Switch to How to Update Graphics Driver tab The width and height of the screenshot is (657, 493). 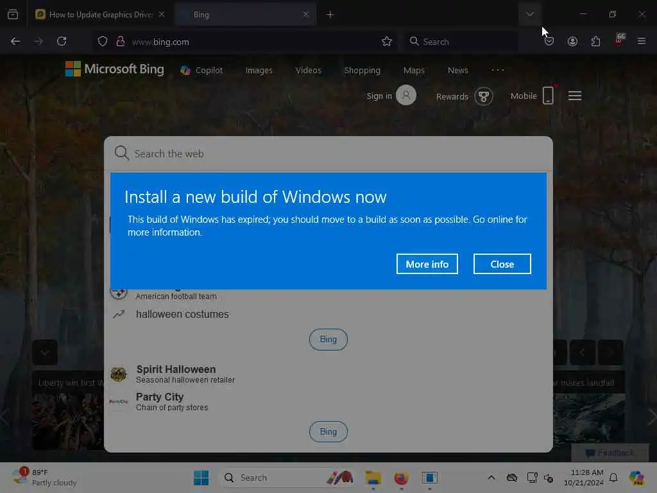tap(101, 15)
